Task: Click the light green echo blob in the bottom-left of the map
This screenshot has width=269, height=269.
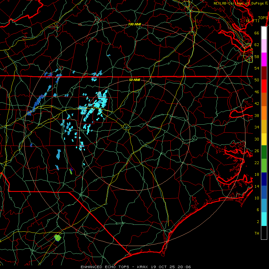Action: pyautogui.click(x=58, y=238)
